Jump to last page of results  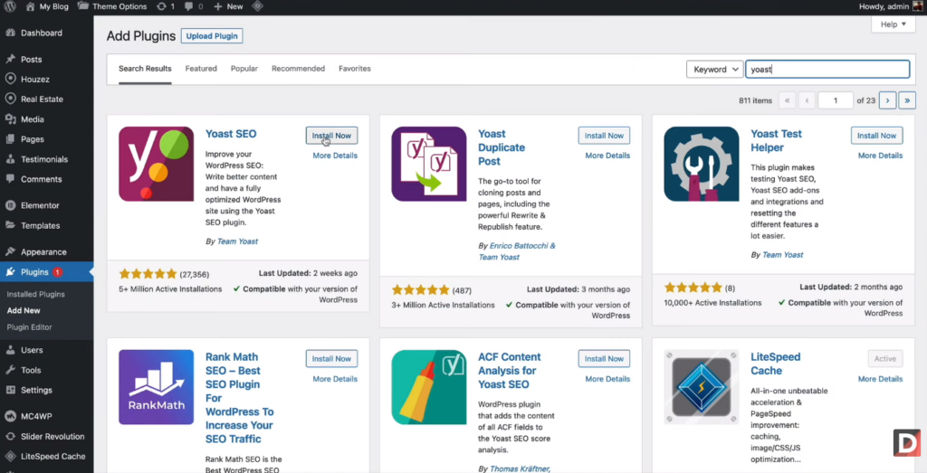(x=907, y=100)
